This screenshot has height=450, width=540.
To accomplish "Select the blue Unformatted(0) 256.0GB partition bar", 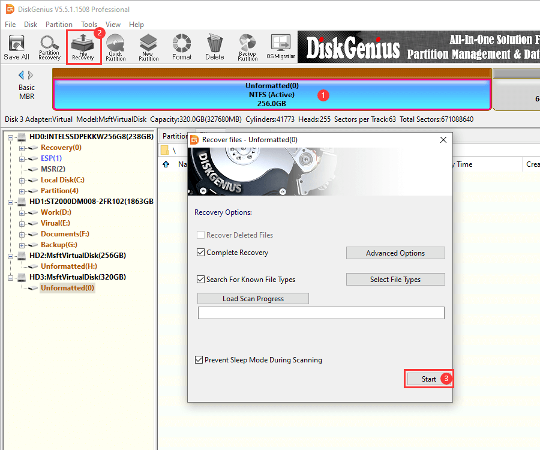I will point(272,95).
